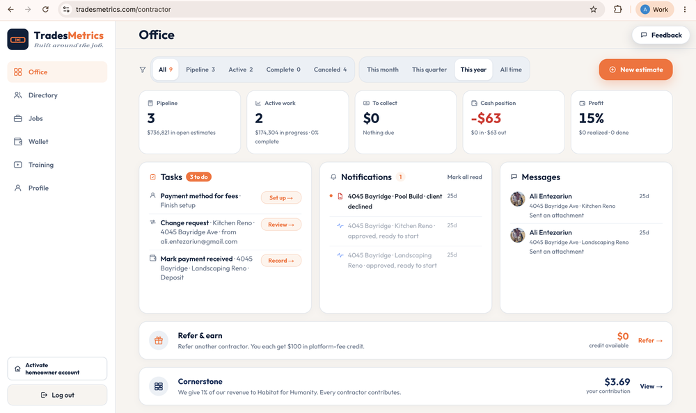This screenshot has height=413, width=696.
Task: Click the Payment method person icon
Action: pyautogui.click(x=152, y=195)
